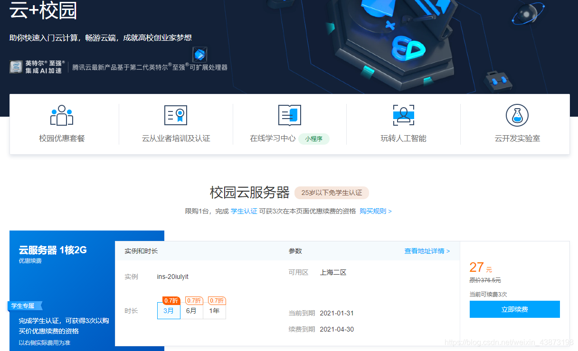Click the current expiry date 2021-01-31

point(337,313)
